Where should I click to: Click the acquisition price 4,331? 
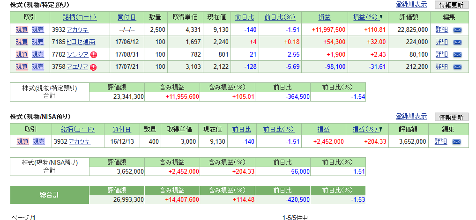193,30
